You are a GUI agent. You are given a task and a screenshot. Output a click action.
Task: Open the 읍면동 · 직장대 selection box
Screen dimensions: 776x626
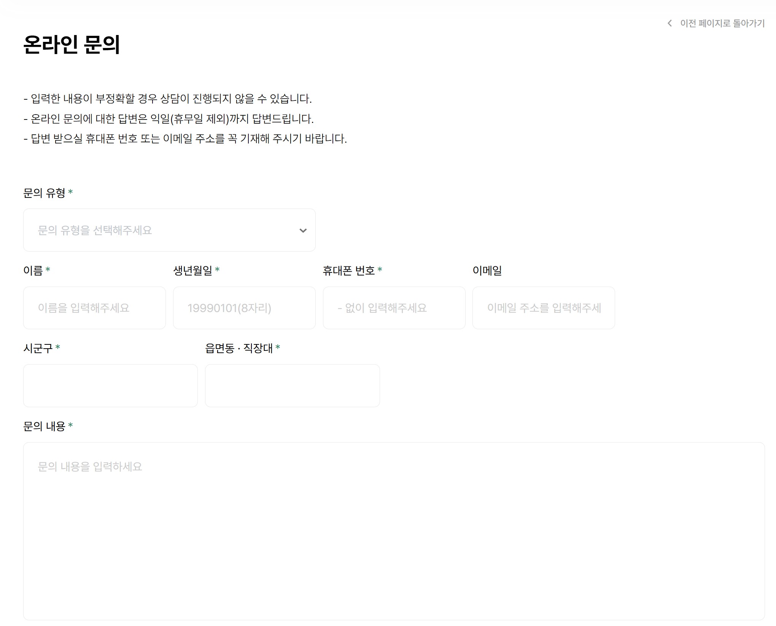coord(292,385)
